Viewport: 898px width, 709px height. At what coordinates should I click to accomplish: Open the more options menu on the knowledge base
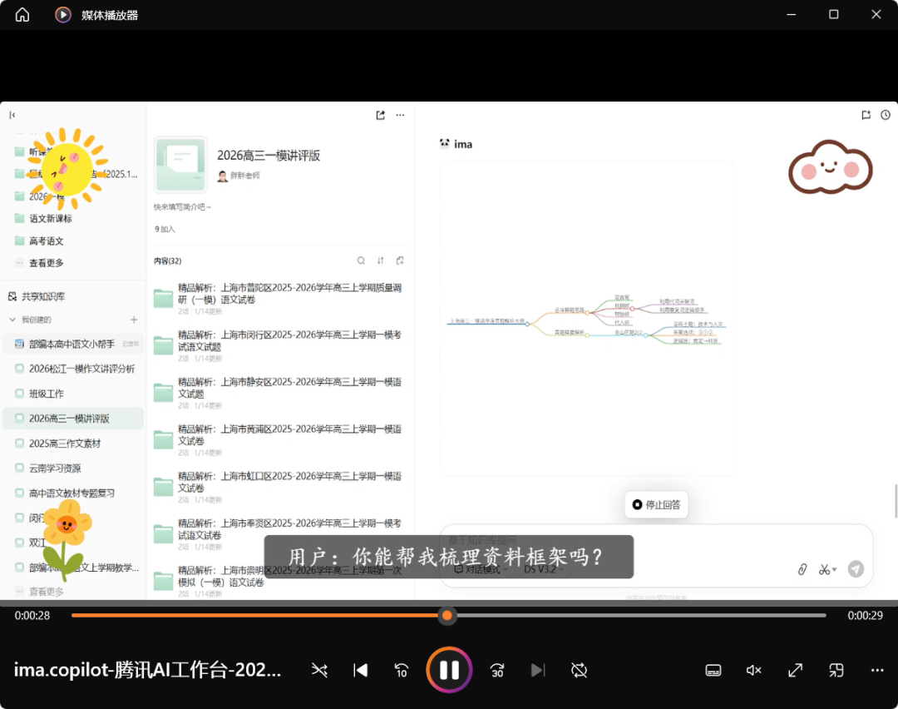click(400, 115)
